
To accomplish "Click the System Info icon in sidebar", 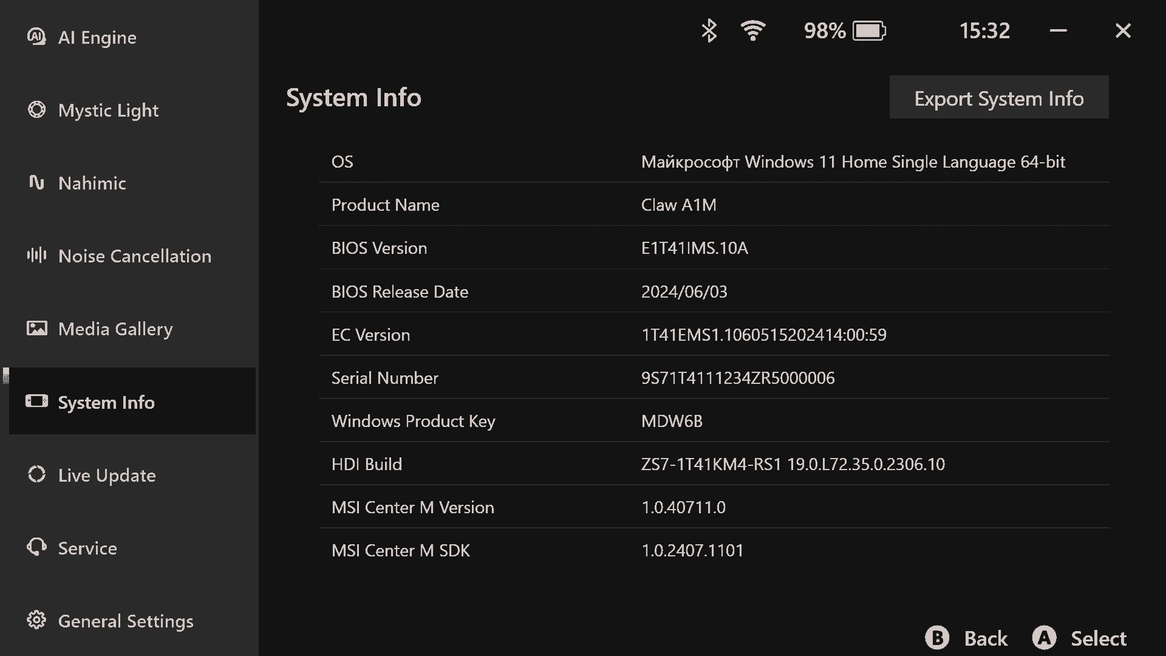I will pyautogui.click(x=36, y=401).
